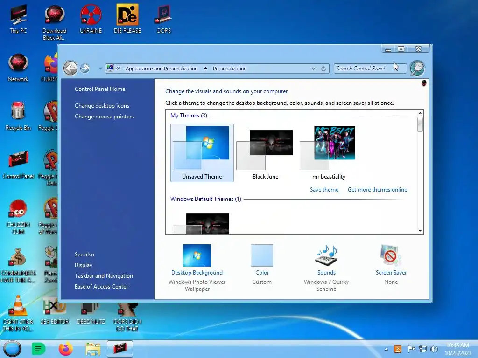Open the Display link
478x358 pixels.
(84, 265)
